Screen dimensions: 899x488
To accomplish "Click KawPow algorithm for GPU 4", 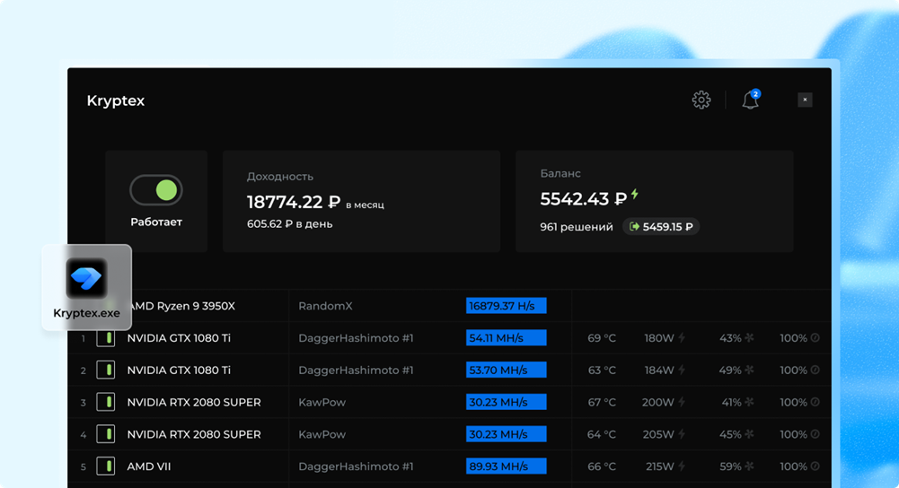I will click(x=322, y=434).
